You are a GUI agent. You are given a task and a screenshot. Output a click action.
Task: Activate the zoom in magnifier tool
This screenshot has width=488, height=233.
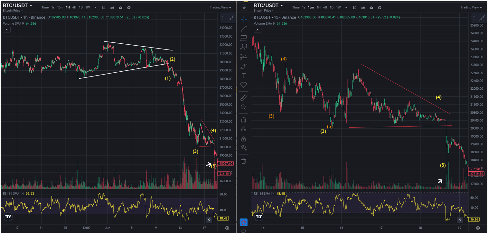click(244, 107)
